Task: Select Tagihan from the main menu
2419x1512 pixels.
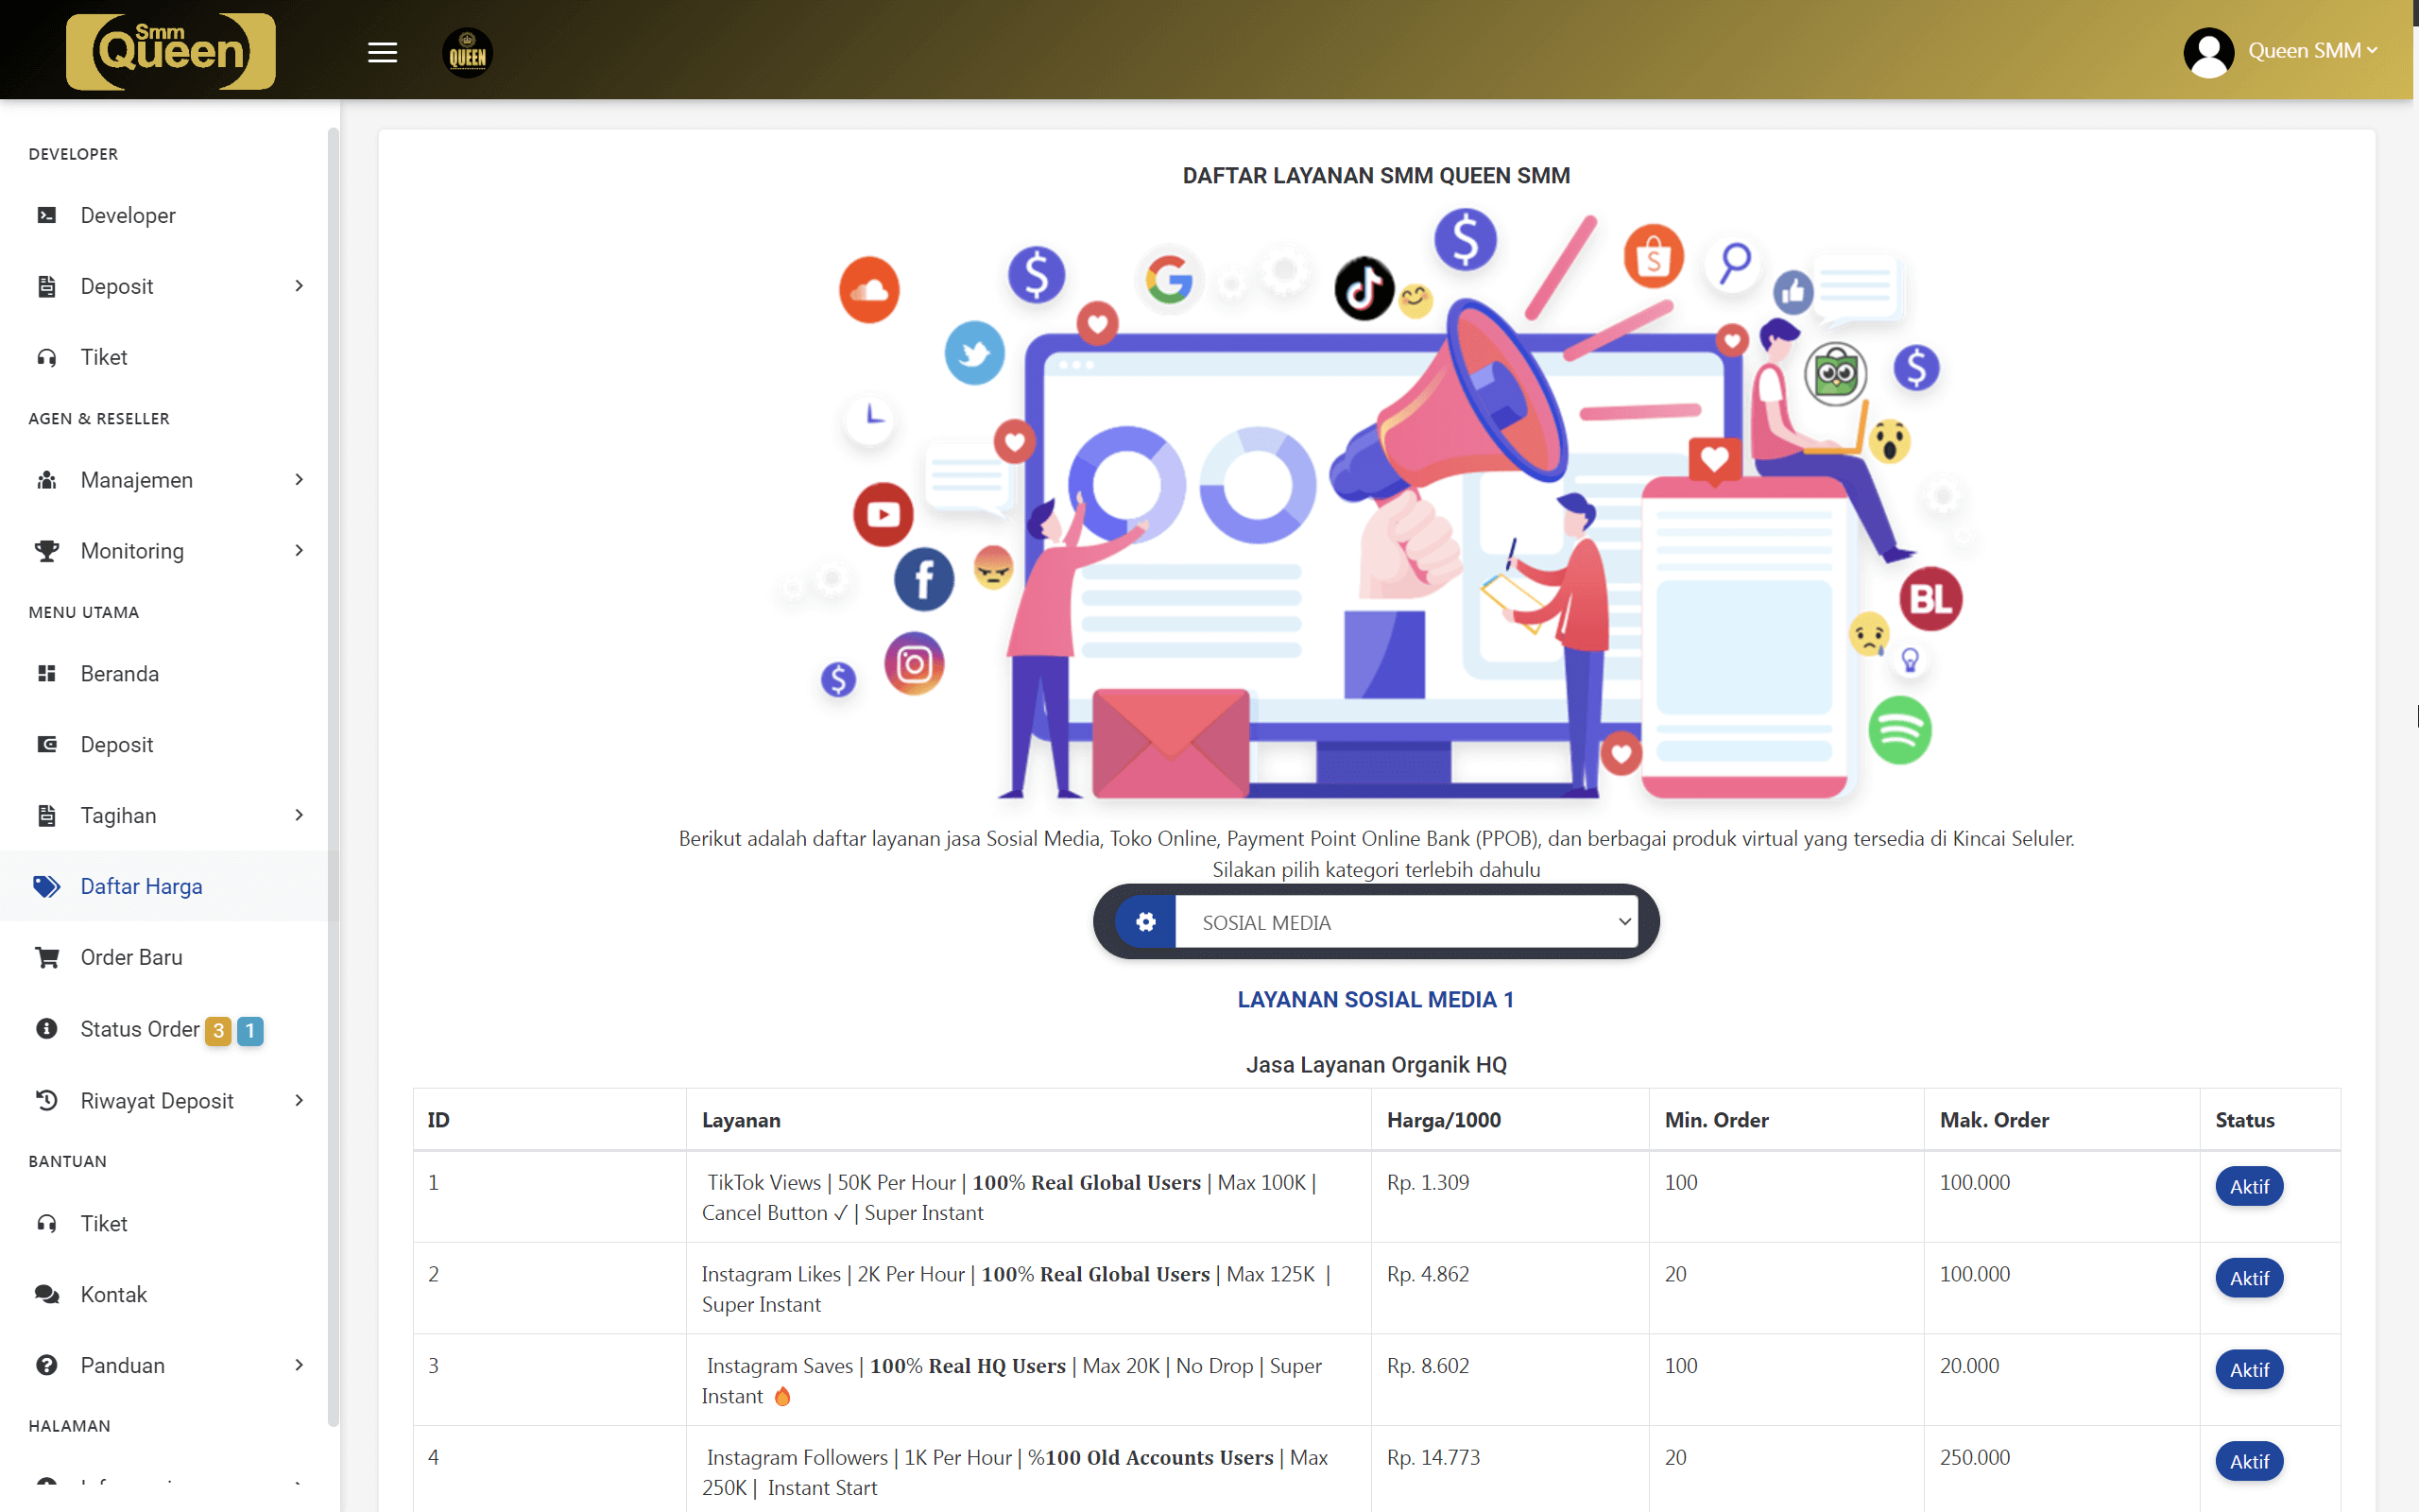Action: coord(117,815)
